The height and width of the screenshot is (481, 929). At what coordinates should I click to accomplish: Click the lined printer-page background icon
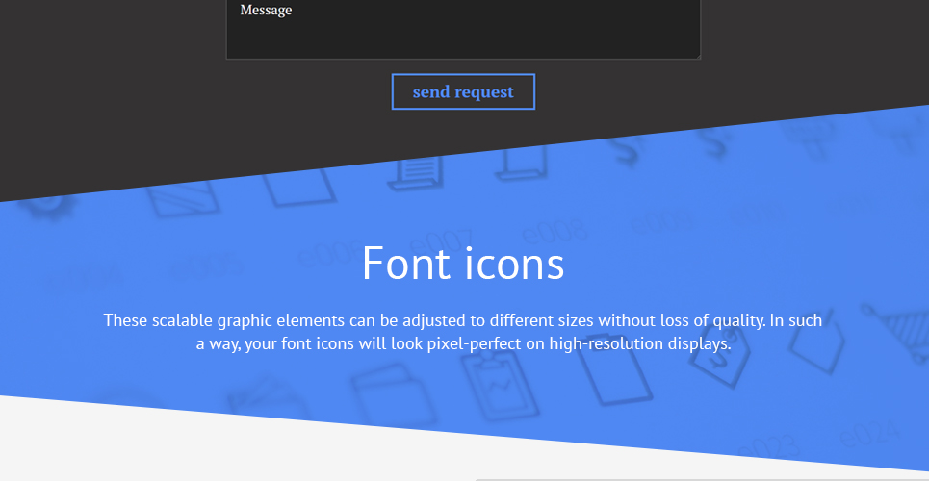(416, 172)
